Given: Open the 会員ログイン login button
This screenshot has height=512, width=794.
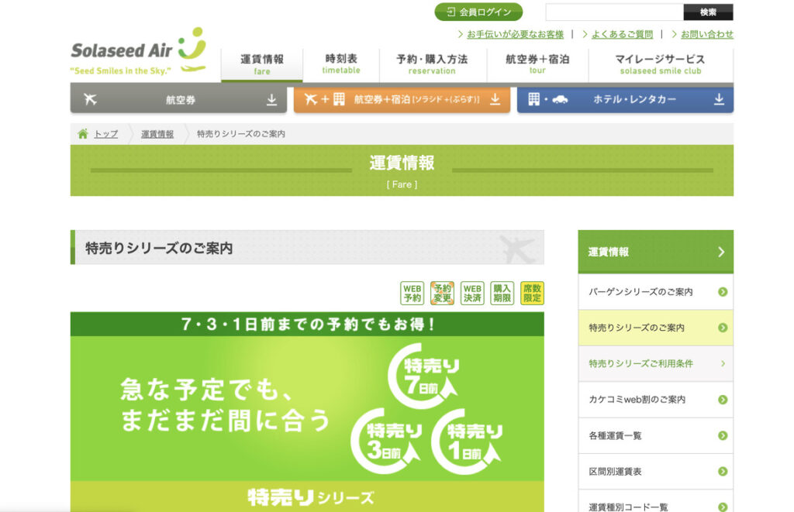Looking at the screenshot, I should click(478, 12).
